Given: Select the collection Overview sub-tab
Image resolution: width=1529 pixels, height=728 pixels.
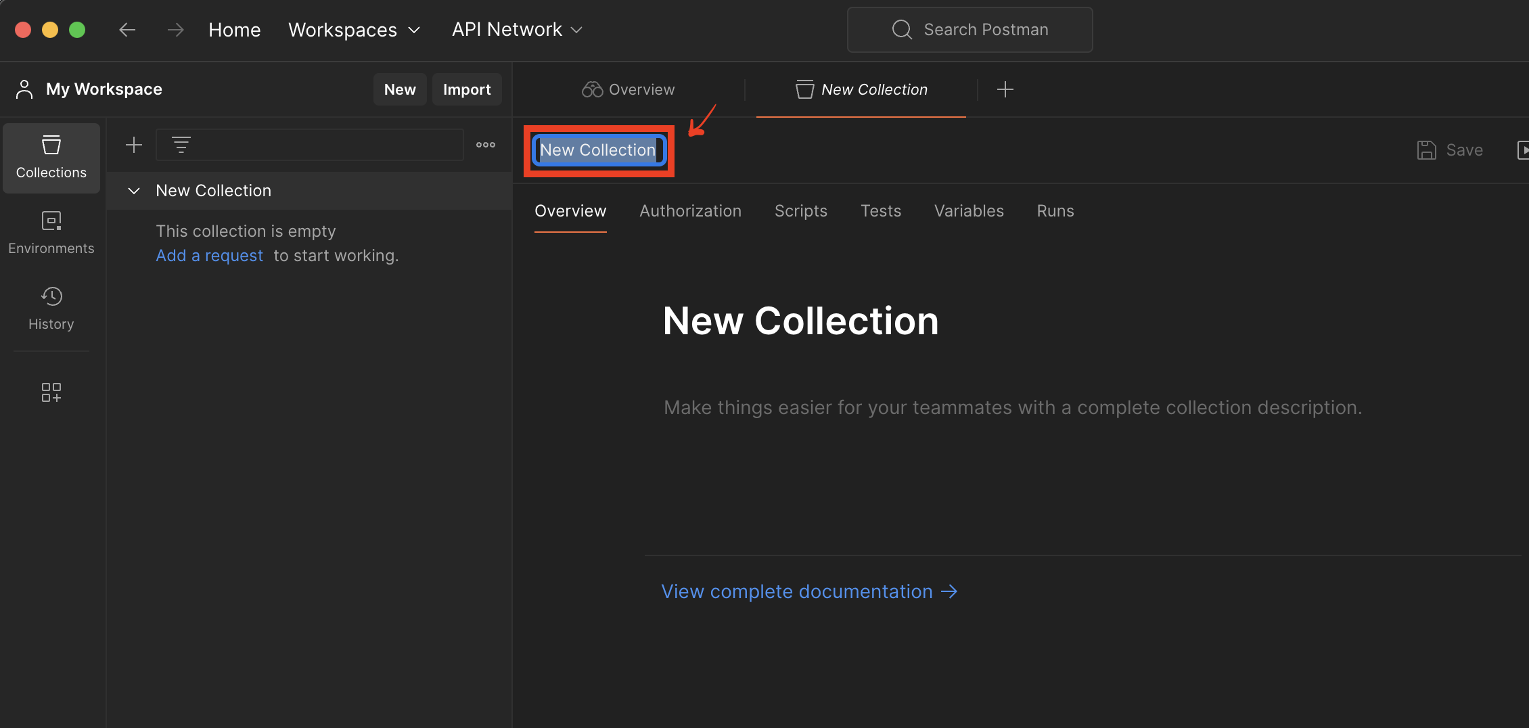Looking at the screenshot, I should [570, 211].
